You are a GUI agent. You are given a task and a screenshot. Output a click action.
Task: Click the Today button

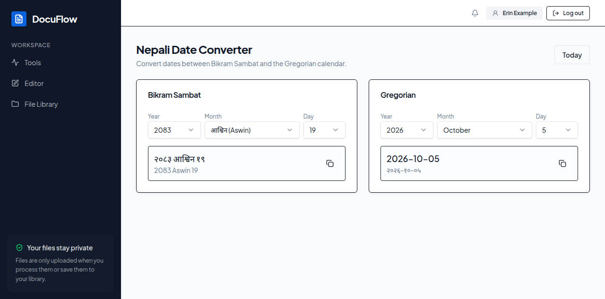(x=572, y=55)
